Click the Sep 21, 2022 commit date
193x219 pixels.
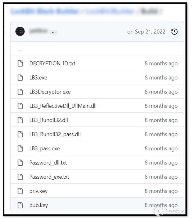pos(146,32)
